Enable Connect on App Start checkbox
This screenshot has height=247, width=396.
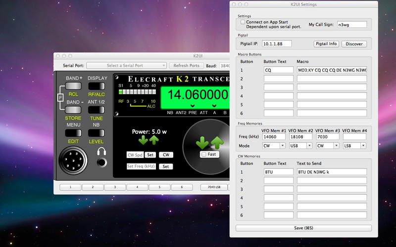point(243,22)
